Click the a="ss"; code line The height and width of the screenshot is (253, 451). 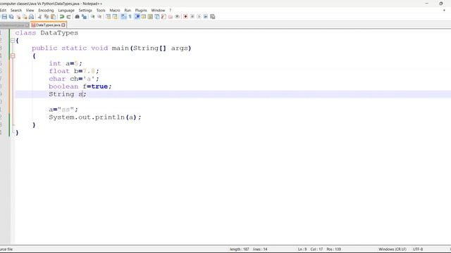(x=63, y=110)
